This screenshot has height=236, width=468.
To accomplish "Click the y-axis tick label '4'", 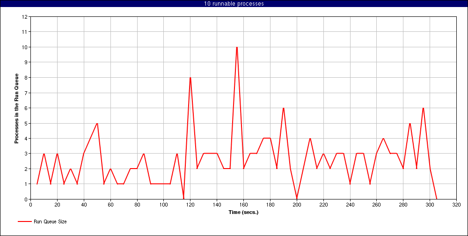I will click(x=26, y=139).
